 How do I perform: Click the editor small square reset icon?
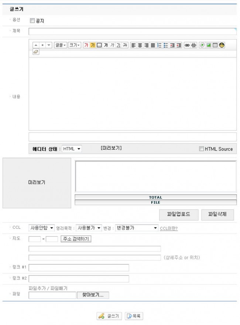point(42,45)
